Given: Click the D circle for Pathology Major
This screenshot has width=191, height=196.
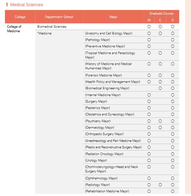Looking at the screenshot, I should pos(173,40).
